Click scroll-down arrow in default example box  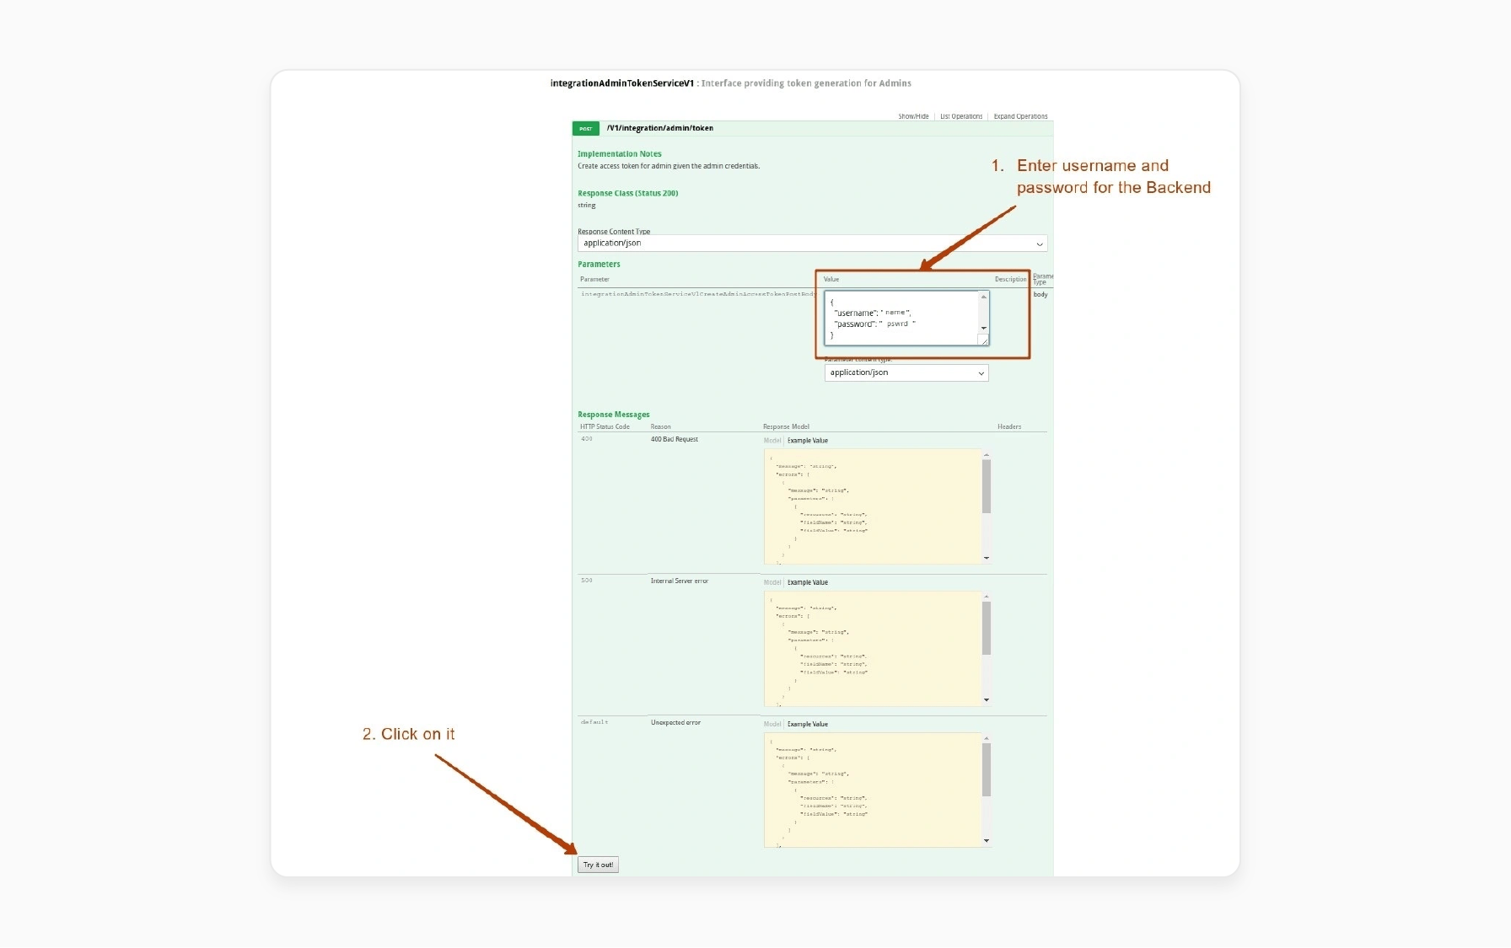pos(986,840)
